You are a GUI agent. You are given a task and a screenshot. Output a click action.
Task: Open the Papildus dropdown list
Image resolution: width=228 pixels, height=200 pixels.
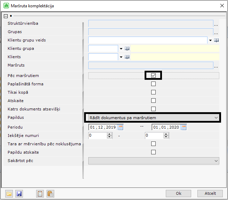[154, 118]
